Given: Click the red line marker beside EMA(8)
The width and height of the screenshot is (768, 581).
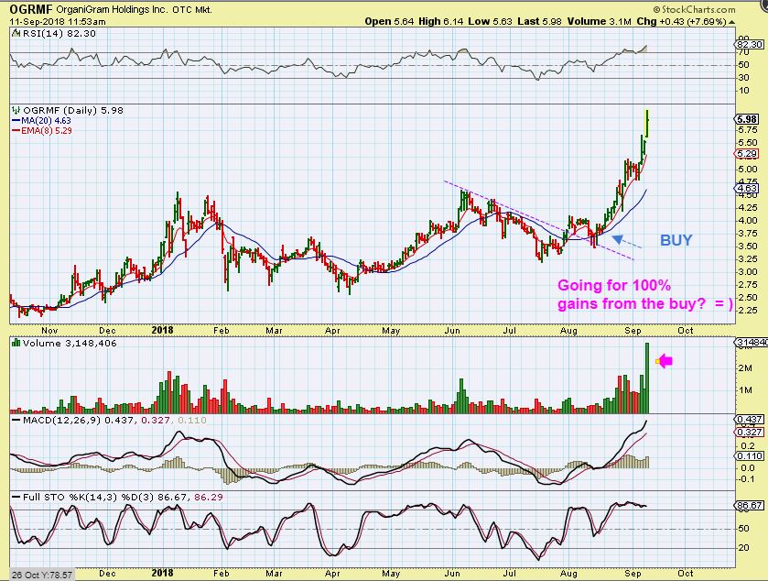Looking at the screenshot, I should [16, 131].
